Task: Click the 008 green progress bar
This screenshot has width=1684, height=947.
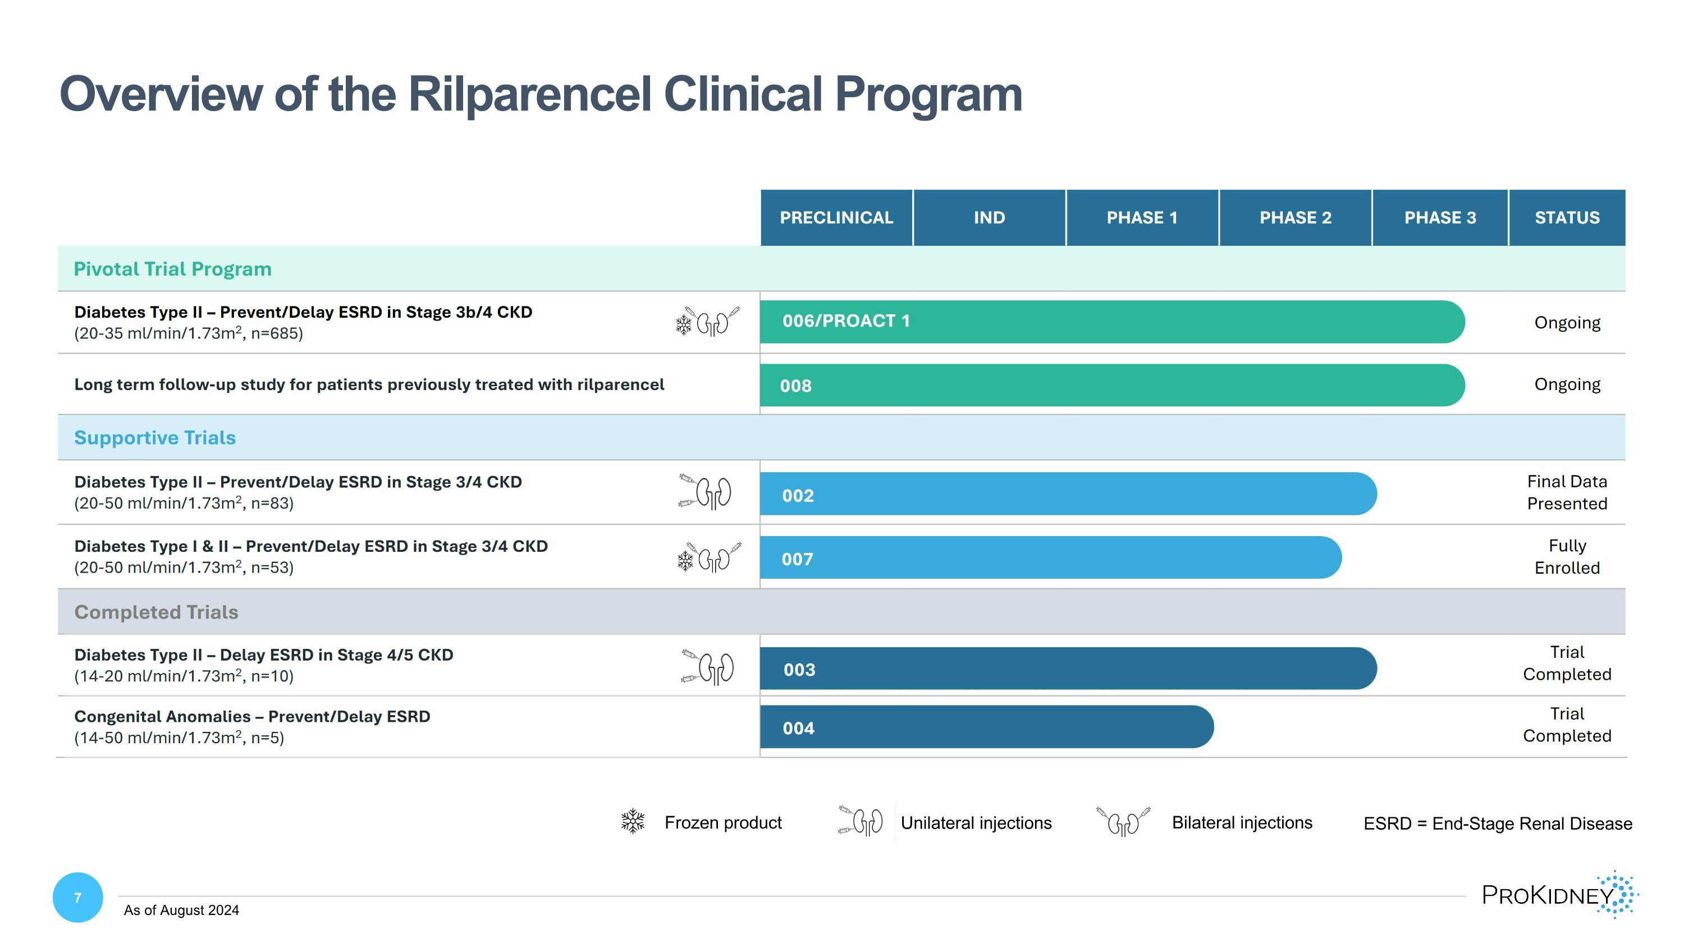Action: [1112, 386]
